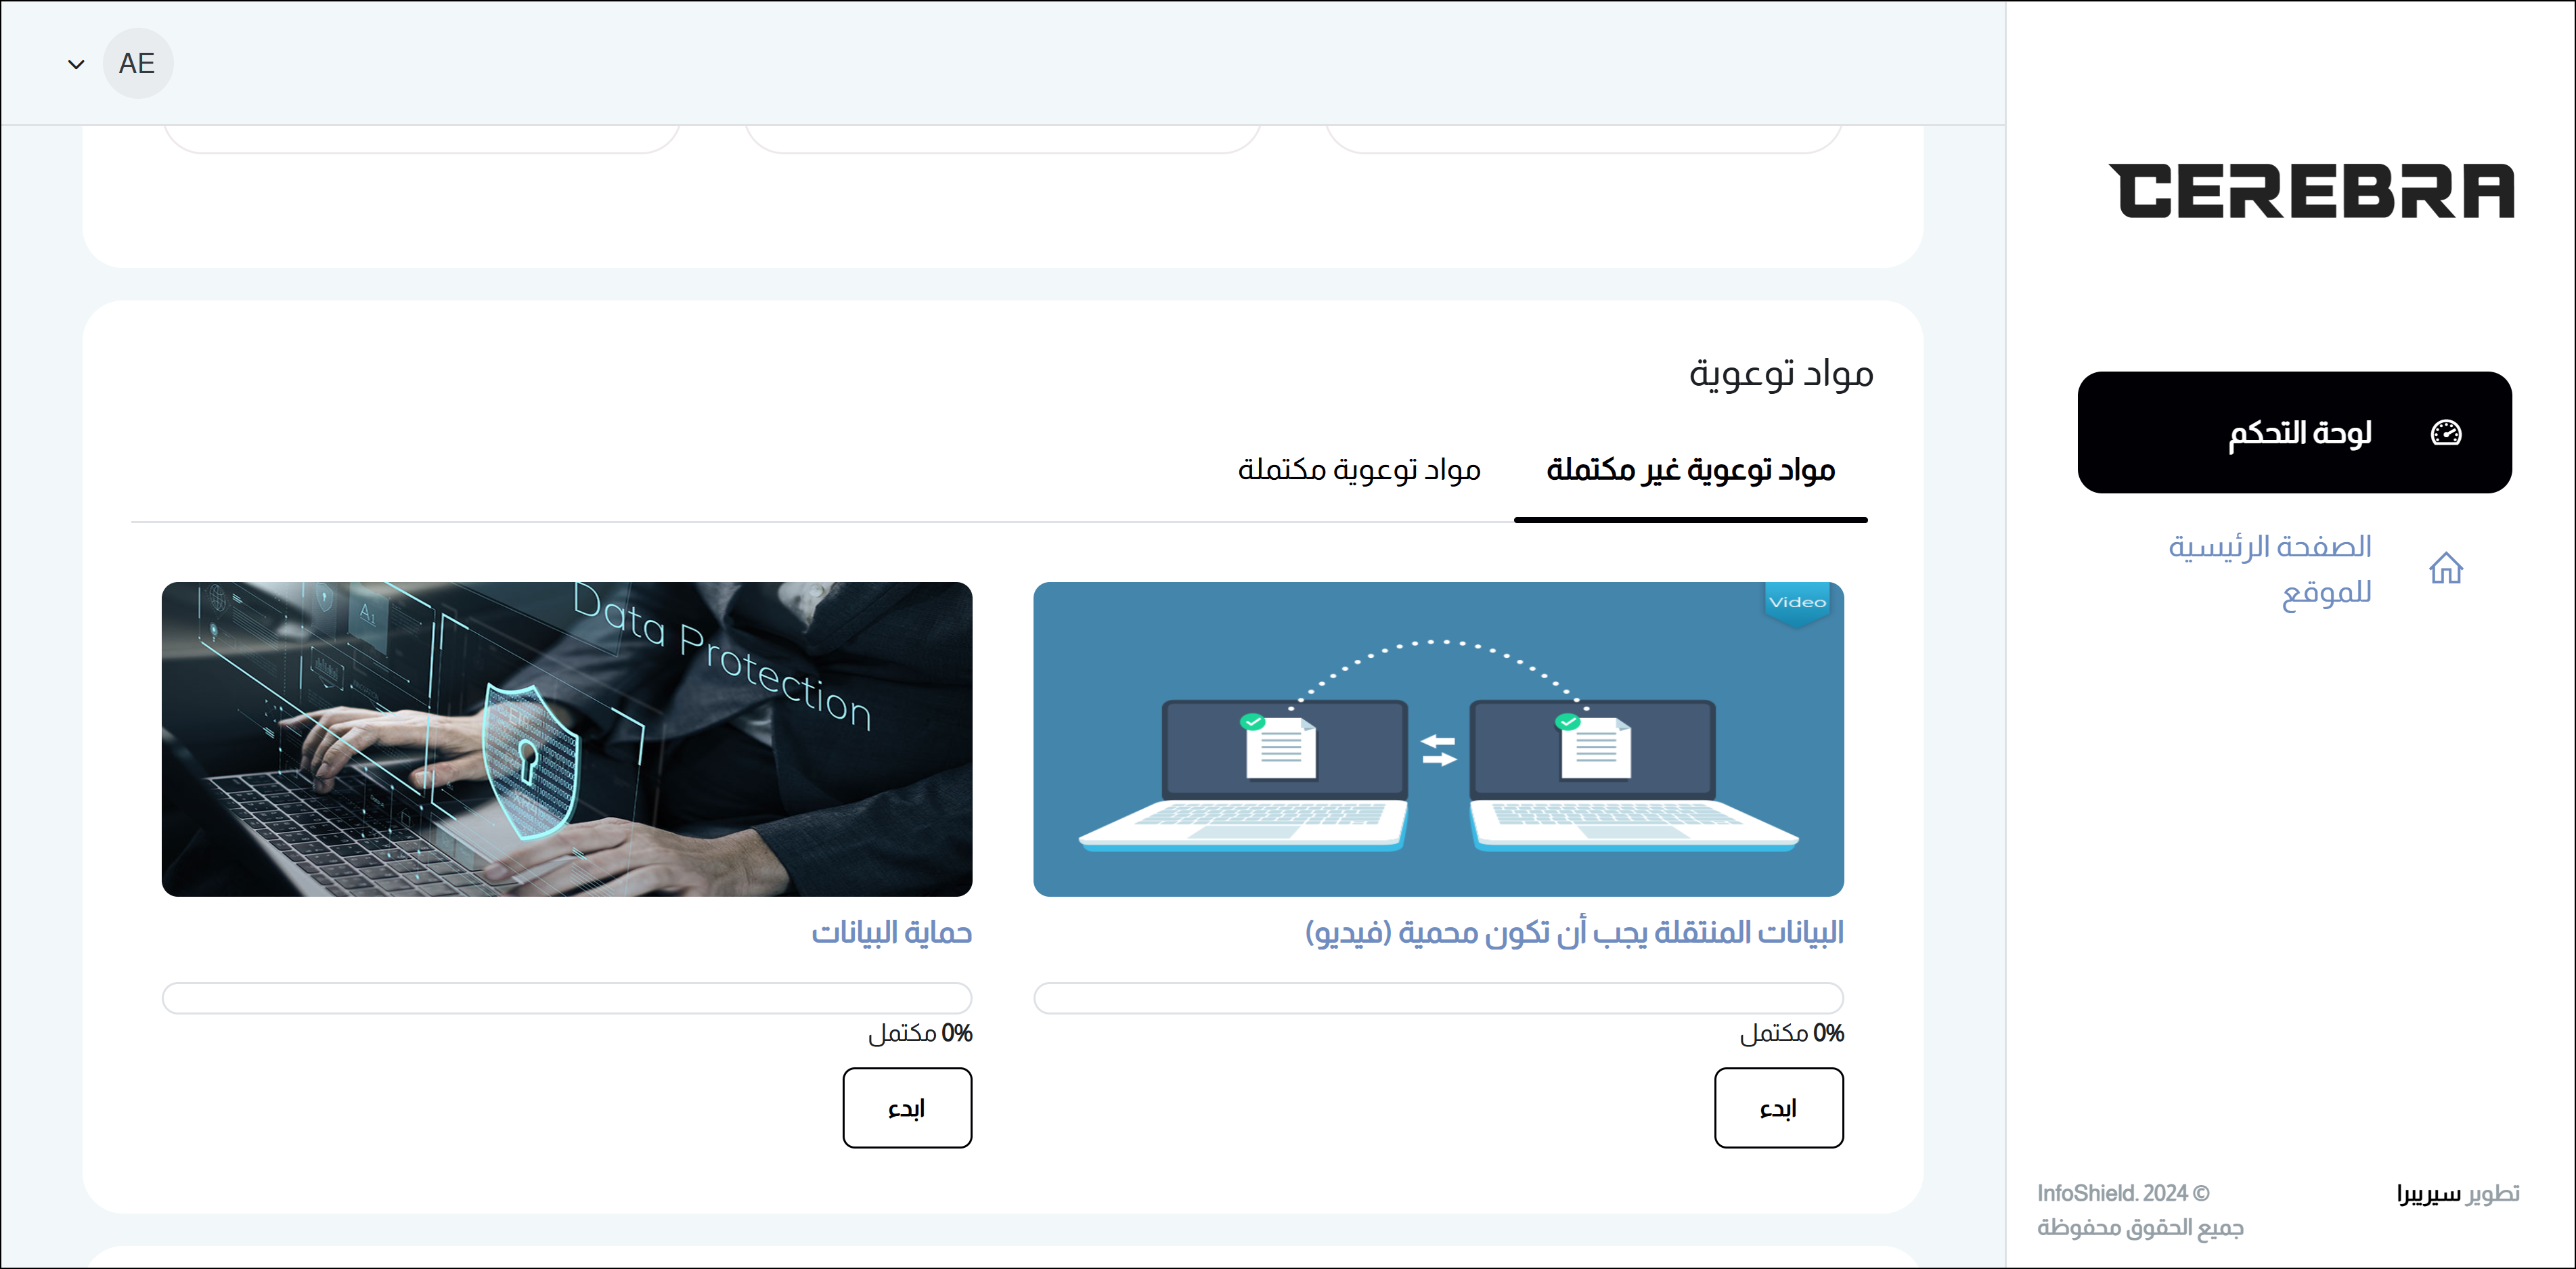Click 0% مكتمل under حماية البيانات
This screenshot has width=2576, height=1269.
(920, 1033)
